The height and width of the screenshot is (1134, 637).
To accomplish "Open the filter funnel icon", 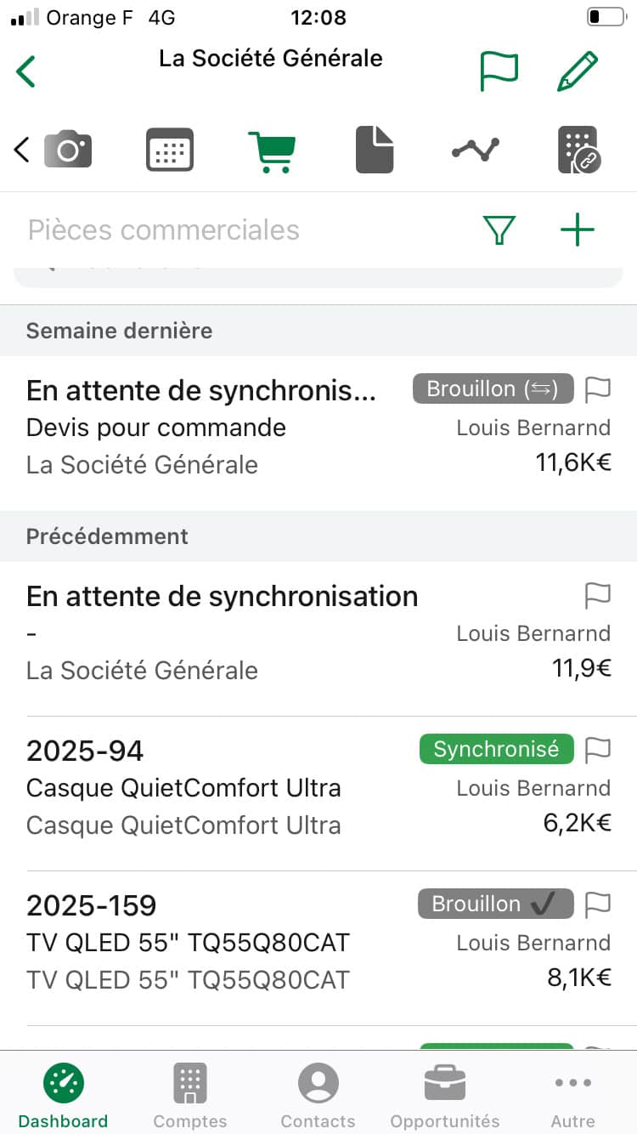I will coord(499,230).
